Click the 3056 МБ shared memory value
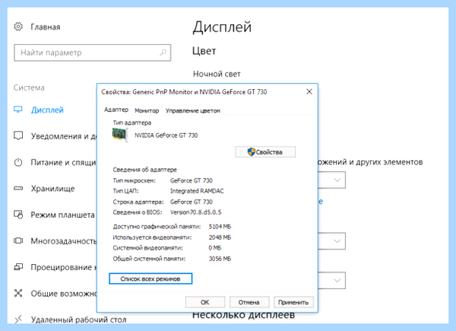The width and height of the screenshot is (456, 331). point(220,259)
